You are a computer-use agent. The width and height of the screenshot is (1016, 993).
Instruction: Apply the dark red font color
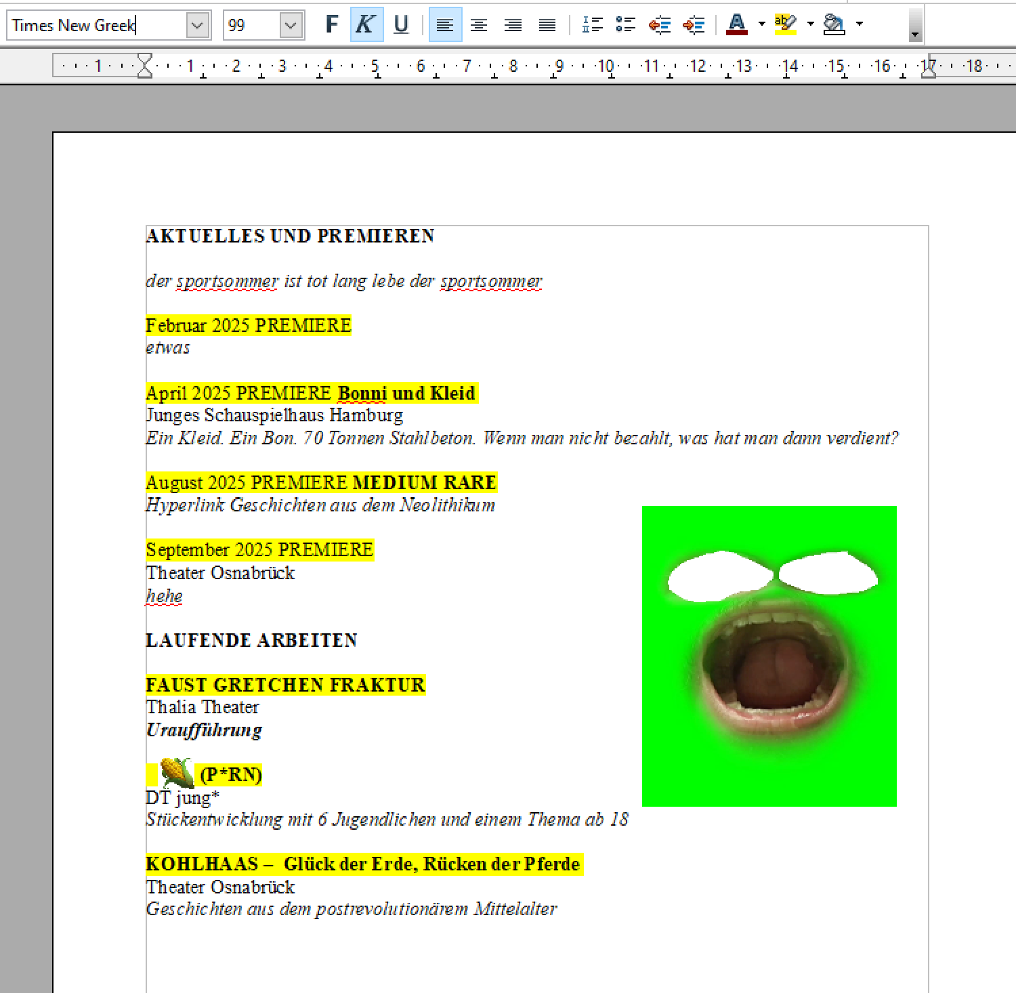point(736,25)
